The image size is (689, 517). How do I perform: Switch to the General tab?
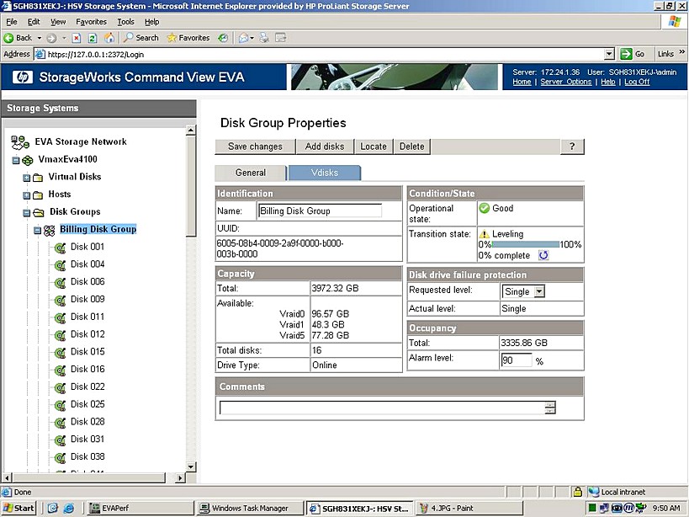[251, 173]
